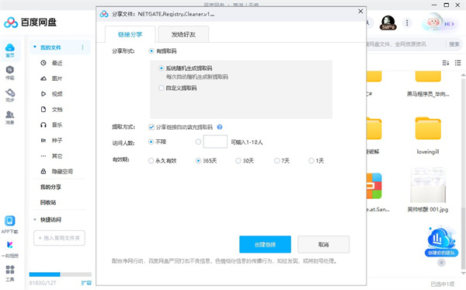This screenshot has width=466, height=290.
Task: Open the 传输 transfer sidebar icon
Action: coord(10,72)
